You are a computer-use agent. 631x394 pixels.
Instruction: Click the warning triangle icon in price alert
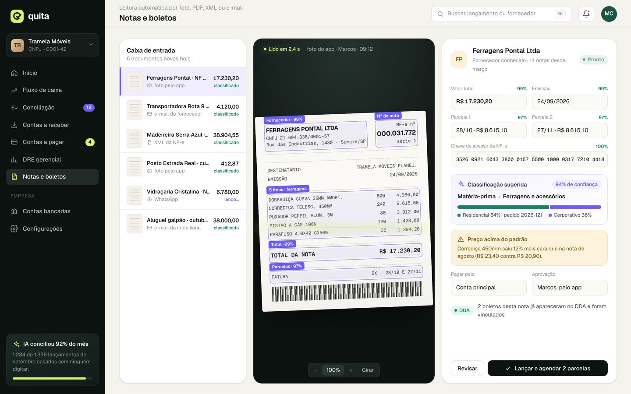click(x=461, y=239)
